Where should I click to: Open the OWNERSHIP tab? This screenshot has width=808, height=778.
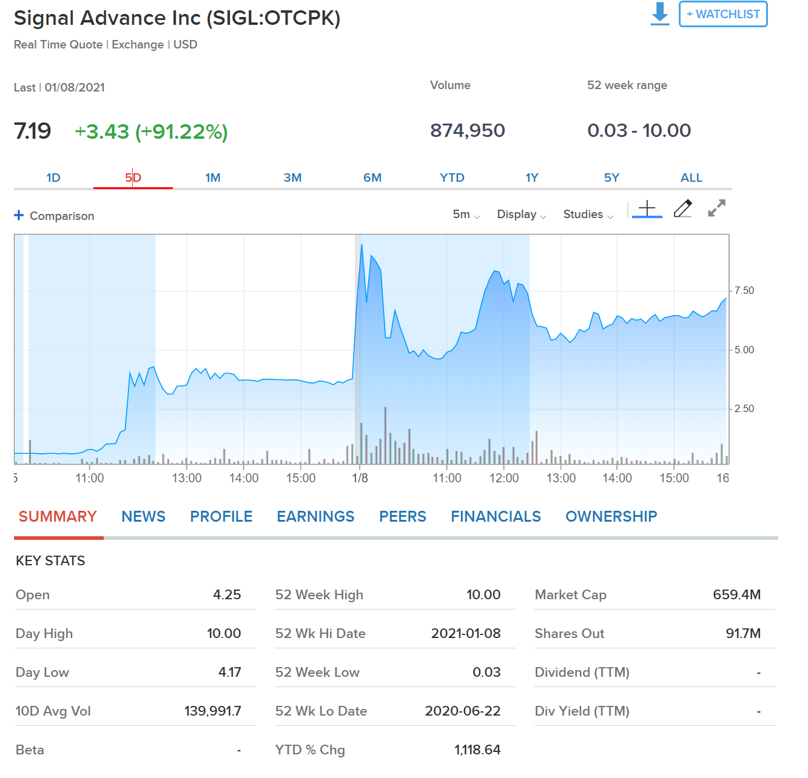tap(611, 516)
